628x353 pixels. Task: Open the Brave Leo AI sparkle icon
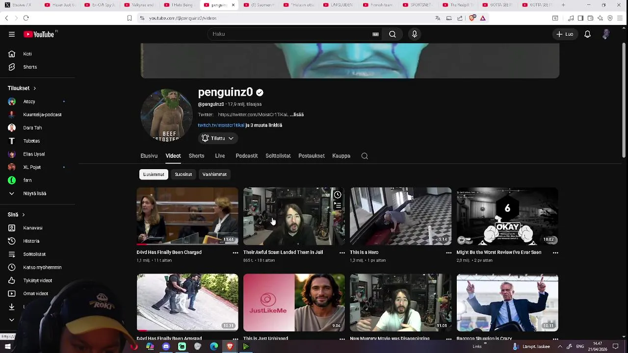[x=600, y=18]
